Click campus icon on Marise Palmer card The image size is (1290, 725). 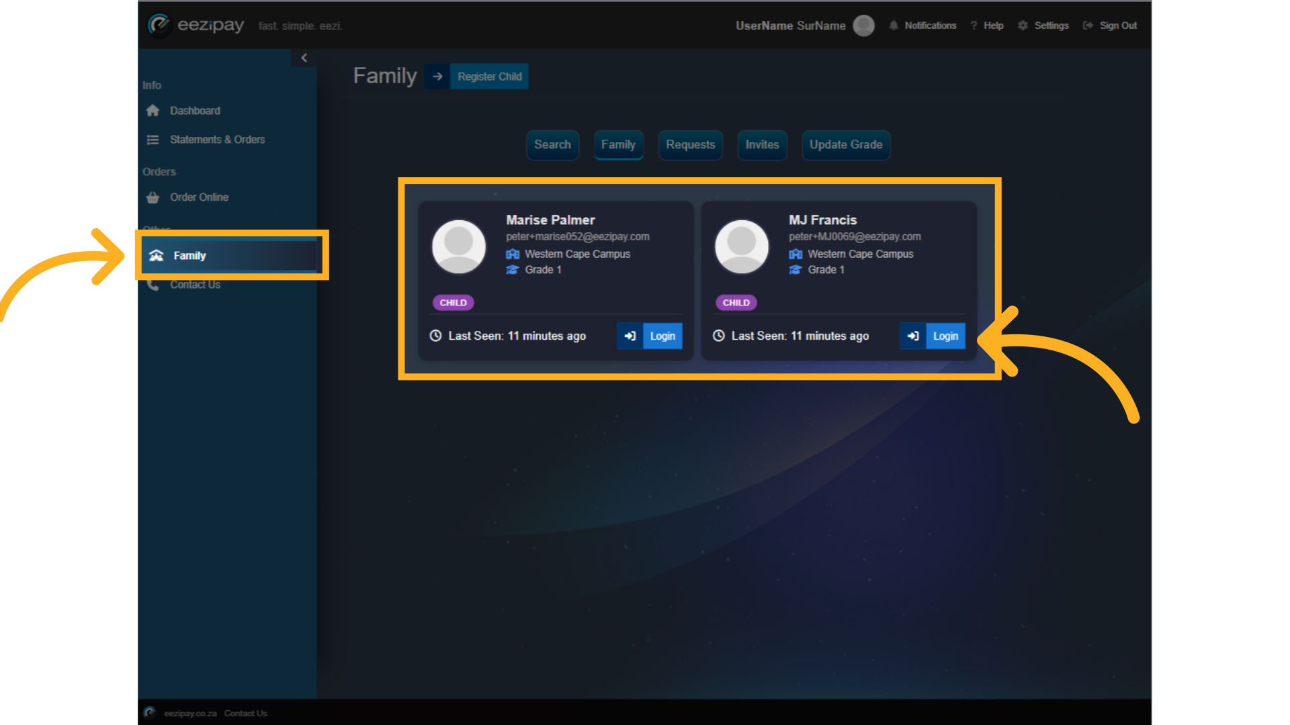point(513,254)
